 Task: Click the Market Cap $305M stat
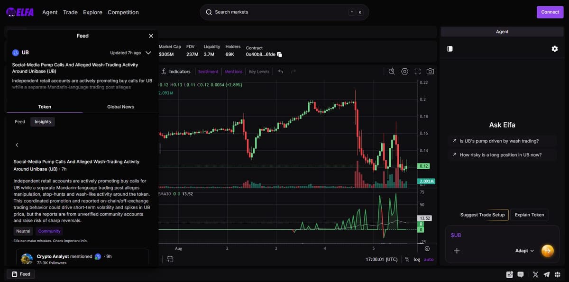pyautogui.click(x=170, y=51)
